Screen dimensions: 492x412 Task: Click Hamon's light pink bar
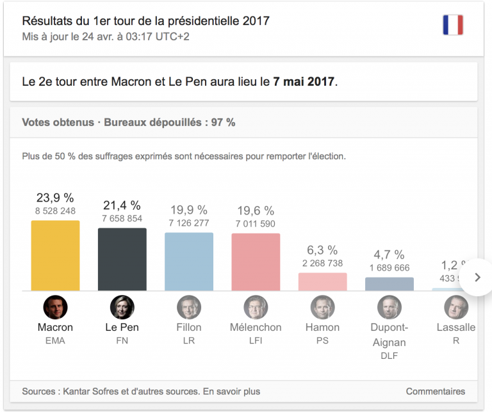pyautogui.click(x=323, y=281)
